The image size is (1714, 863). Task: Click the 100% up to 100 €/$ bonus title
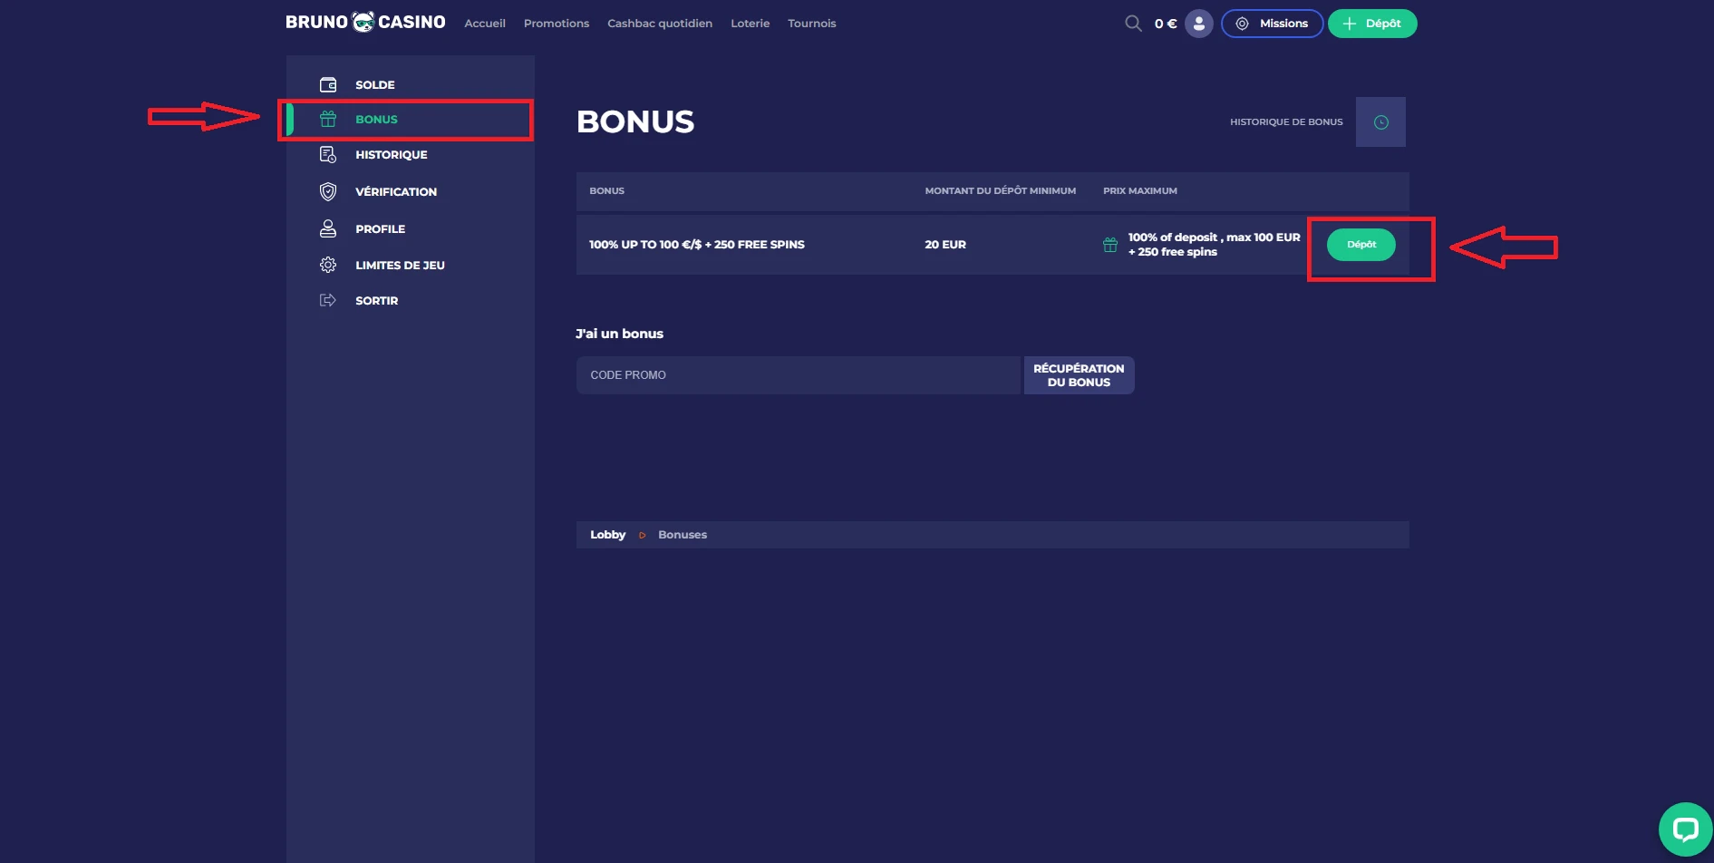point(697,245)
